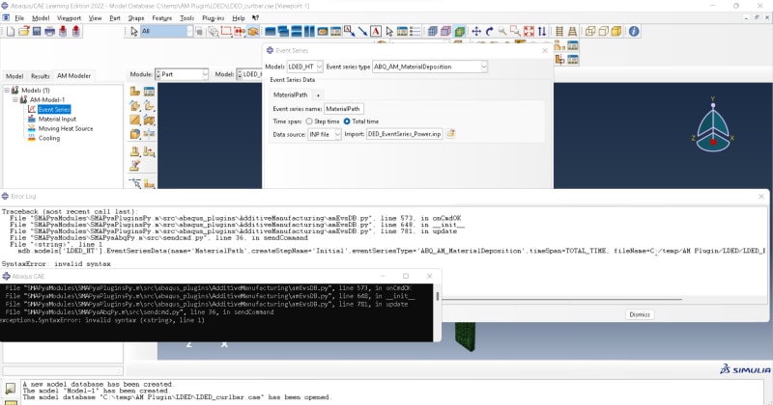Select the MaterialPath event series tab

coord(291,94)
